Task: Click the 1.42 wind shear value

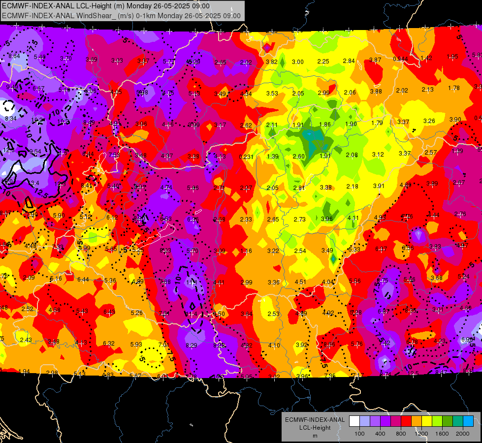Action: tap(426, 58)
